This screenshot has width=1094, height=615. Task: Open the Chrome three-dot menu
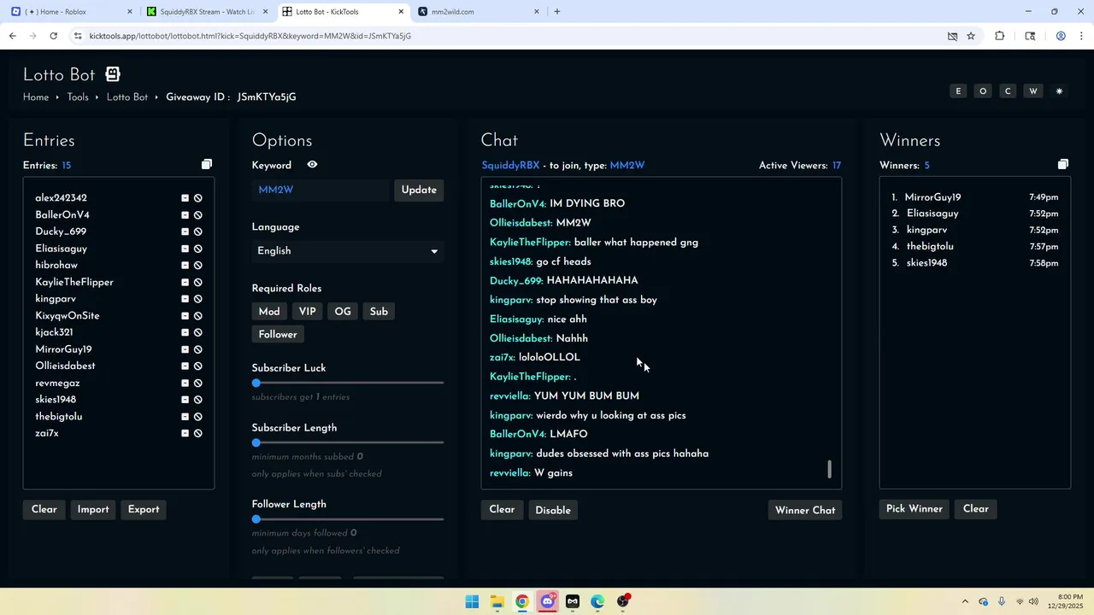1082,36
